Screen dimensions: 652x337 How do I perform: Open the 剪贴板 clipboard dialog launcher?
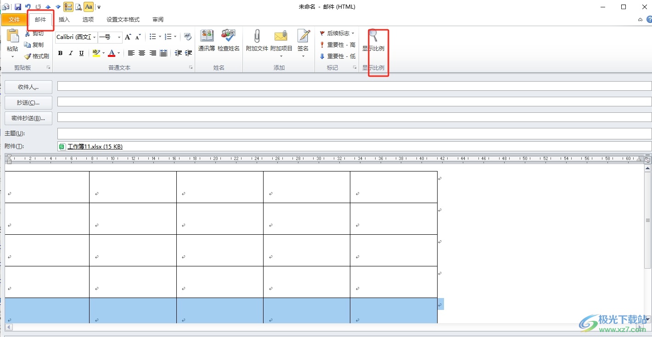49,68
